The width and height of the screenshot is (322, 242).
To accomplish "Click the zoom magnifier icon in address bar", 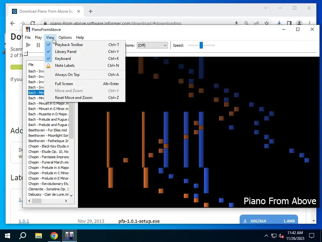I will 247,23.
